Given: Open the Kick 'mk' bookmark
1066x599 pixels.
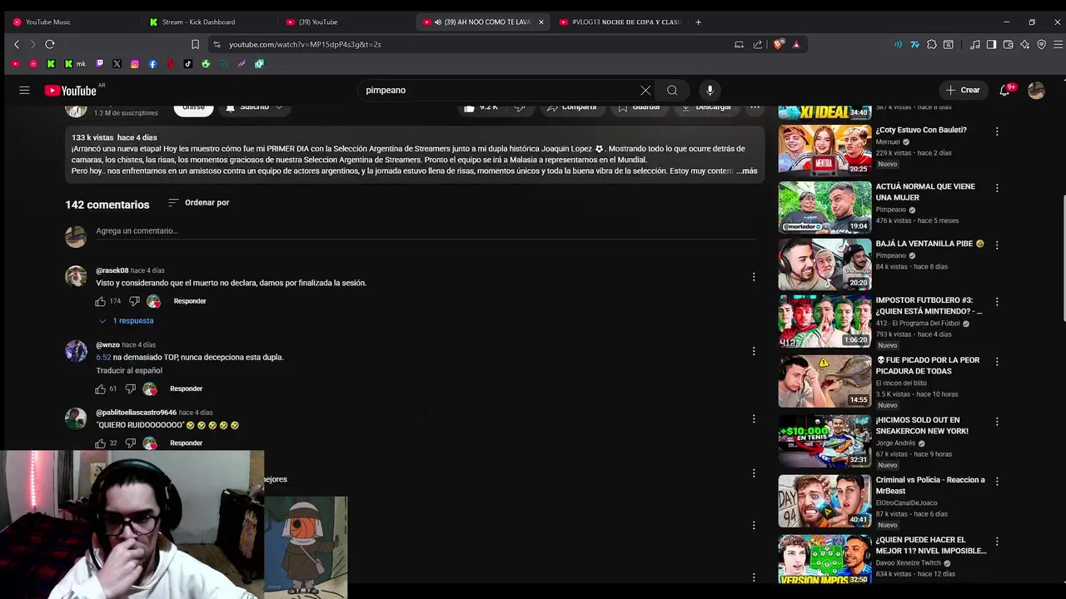Looking at the screenshot, I should (x=75, y=63).
